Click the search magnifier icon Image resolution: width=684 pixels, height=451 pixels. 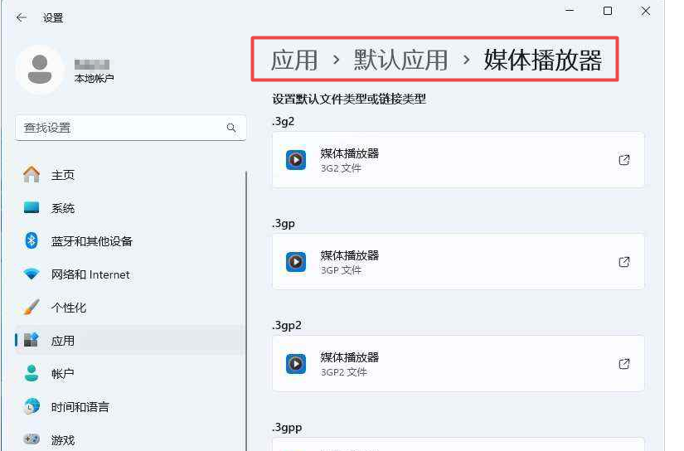click(231, 128)
